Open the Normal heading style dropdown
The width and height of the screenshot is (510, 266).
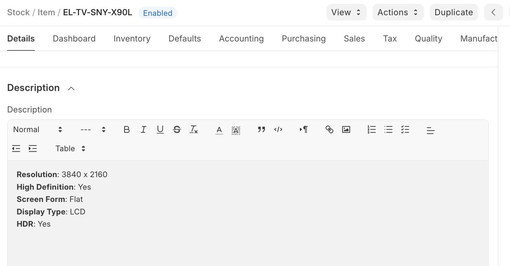click(38, 129)
